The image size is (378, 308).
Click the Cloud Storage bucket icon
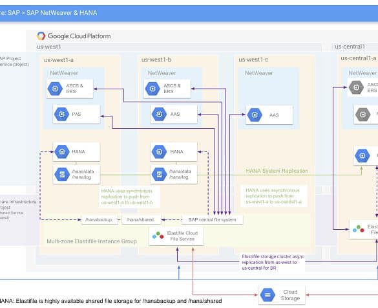pos(268,294)
